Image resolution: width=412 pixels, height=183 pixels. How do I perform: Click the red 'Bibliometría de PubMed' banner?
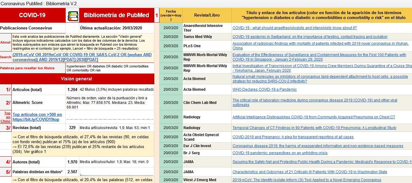tap(116, 15)
